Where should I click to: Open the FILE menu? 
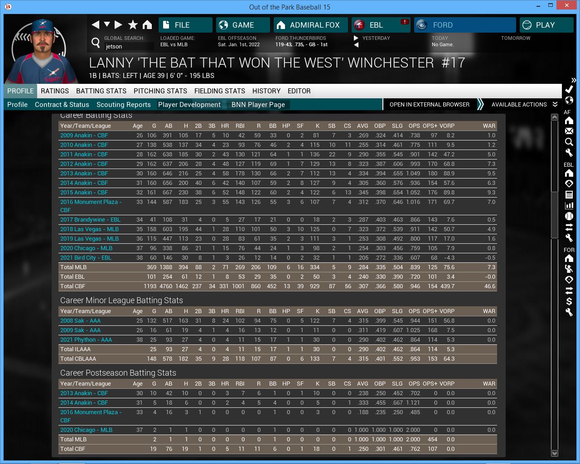pos(185,25)
